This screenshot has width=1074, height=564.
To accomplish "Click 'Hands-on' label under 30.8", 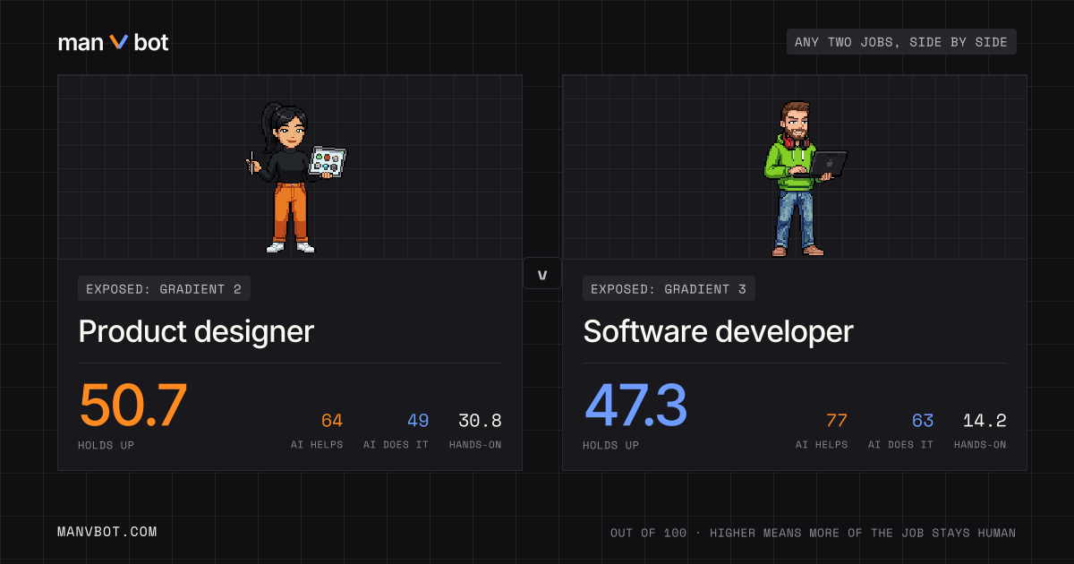I will point(475,445).
